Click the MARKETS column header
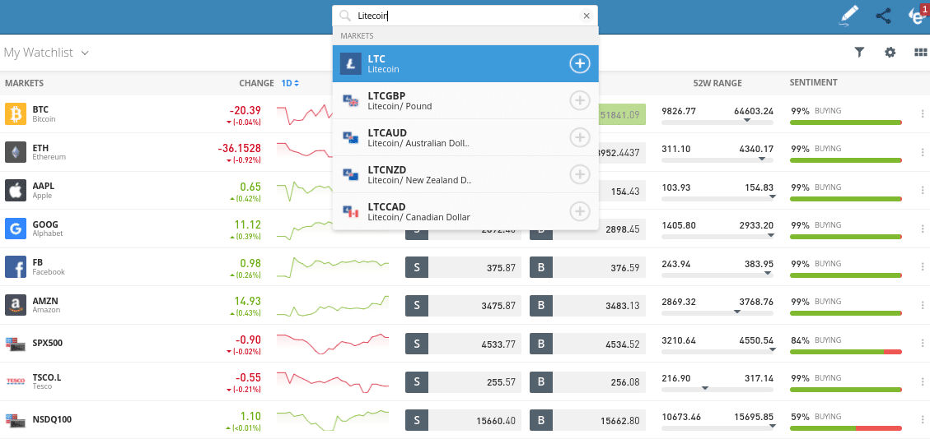Screen dimensions: 930x439 pos(25,83)
